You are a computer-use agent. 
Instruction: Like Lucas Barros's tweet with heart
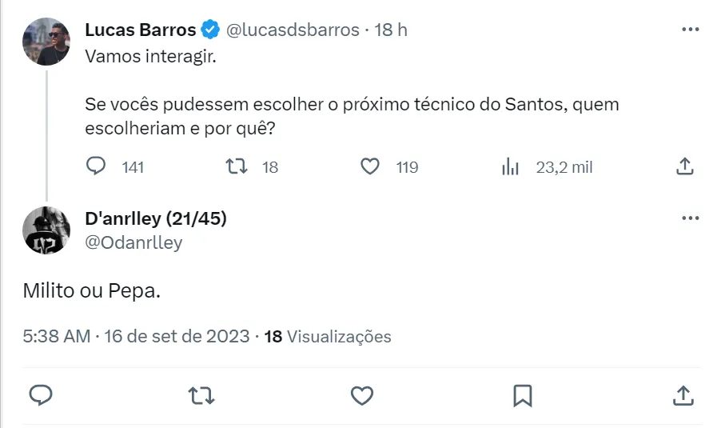[x=369, y=166]
